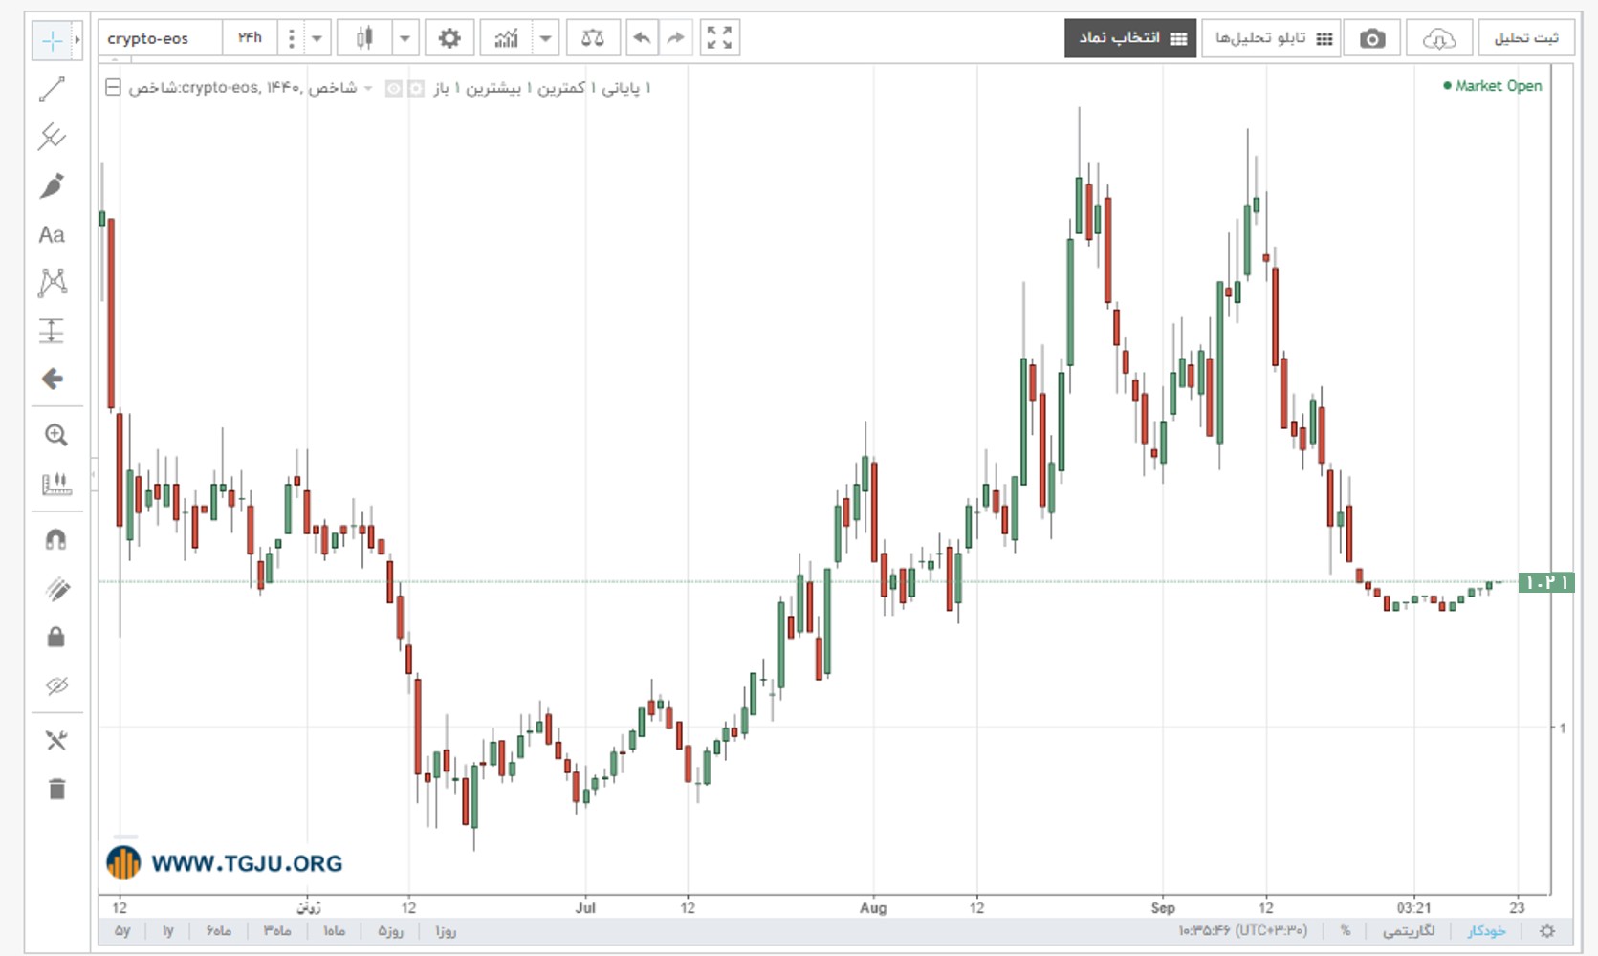
Task: Select the crosshair cursor tool
Action: 52,40
